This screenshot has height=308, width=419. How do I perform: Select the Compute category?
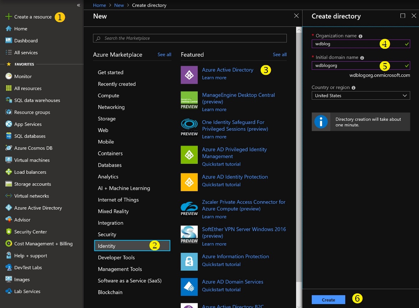[108, 95]
